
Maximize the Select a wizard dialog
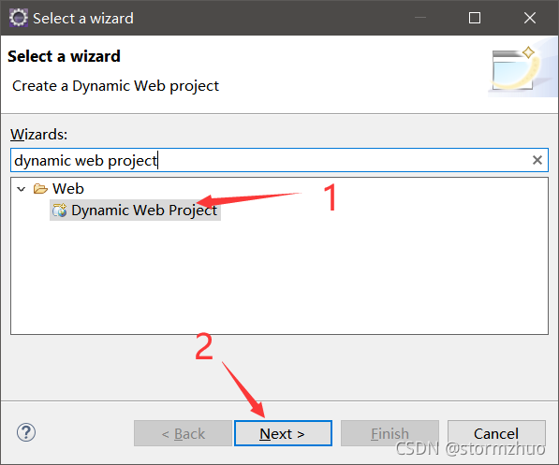point(475,18)
